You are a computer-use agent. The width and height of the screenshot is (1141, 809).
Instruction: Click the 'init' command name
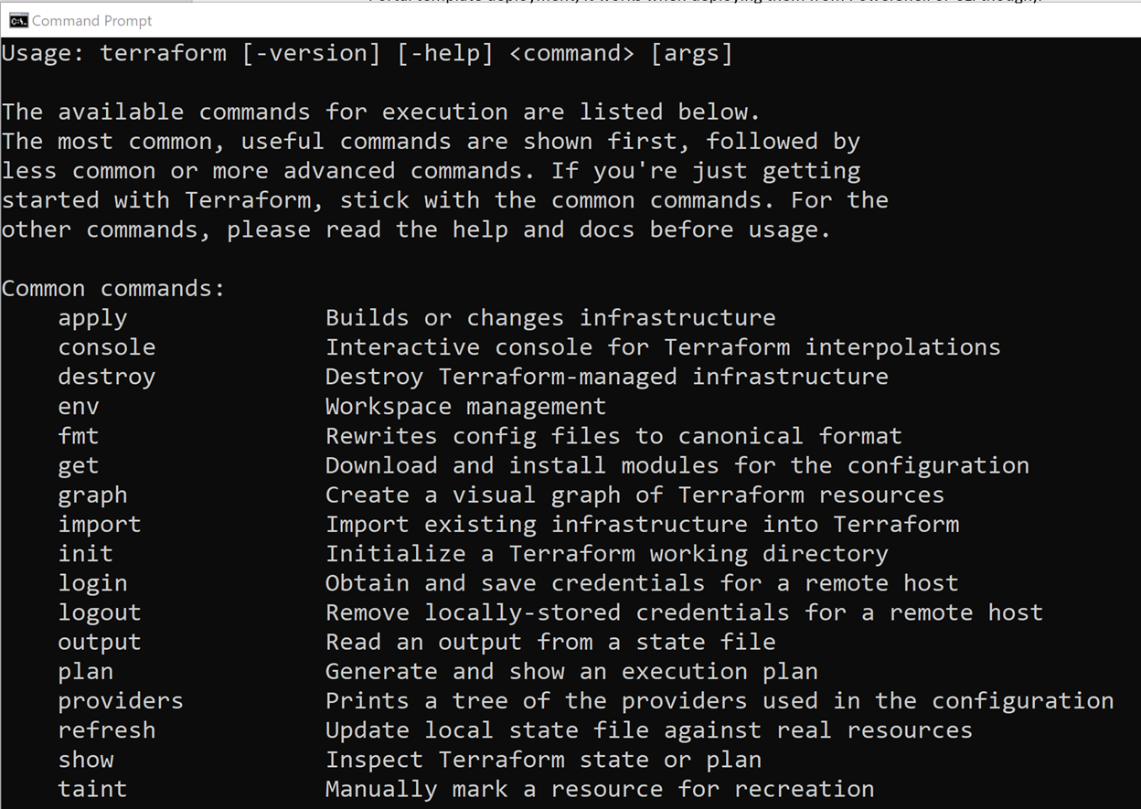click(85, 554)
